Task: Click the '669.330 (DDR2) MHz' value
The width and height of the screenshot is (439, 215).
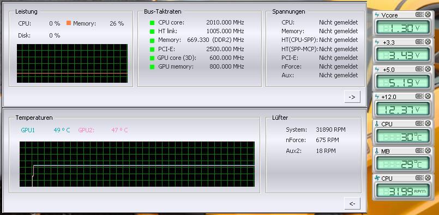Action: tap(215, 40)
